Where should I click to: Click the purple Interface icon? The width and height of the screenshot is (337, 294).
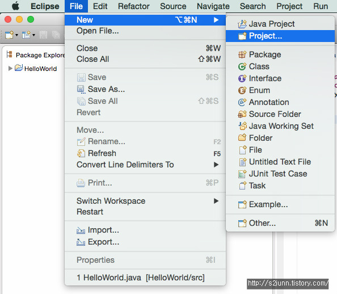click(x=242, y=78)
